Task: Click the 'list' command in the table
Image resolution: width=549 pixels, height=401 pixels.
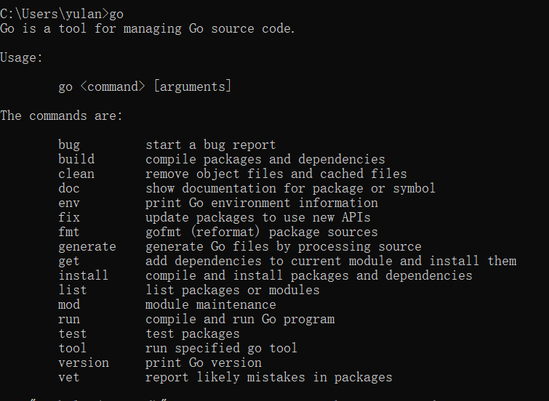Action: coord(73,290)
